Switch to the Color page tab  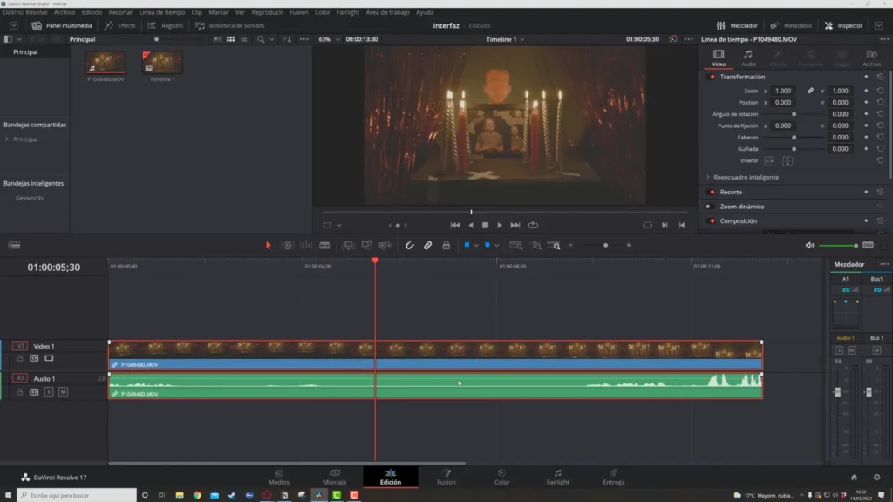click(x=501, y=477)
